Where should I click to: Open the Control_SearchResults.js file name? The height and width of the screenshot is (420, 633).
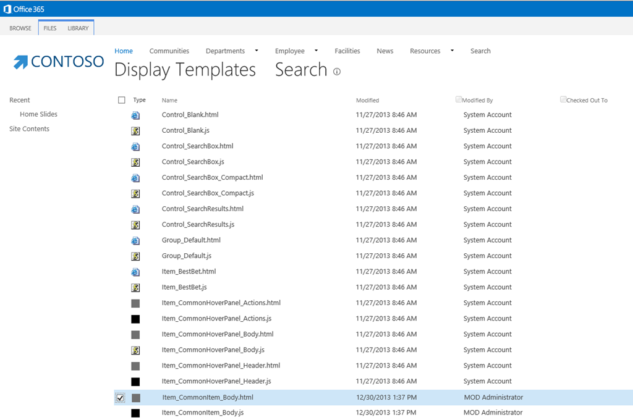pos(198,224)
